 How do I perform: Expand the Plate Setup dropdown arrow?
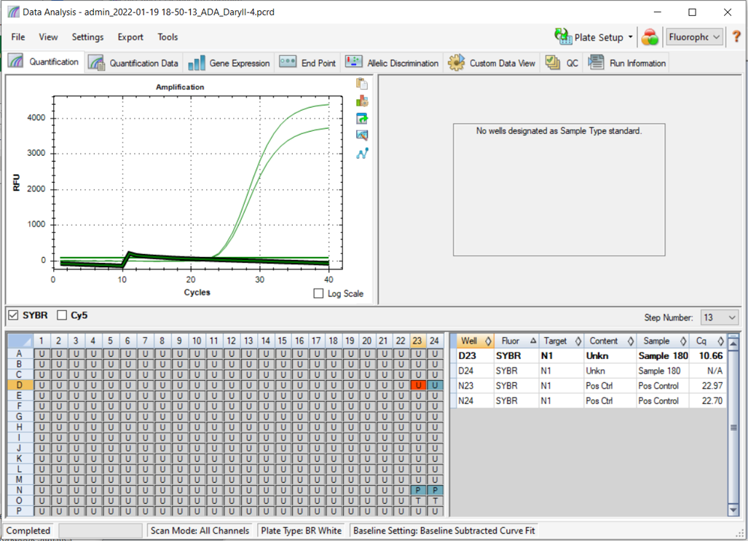point(630,37)
